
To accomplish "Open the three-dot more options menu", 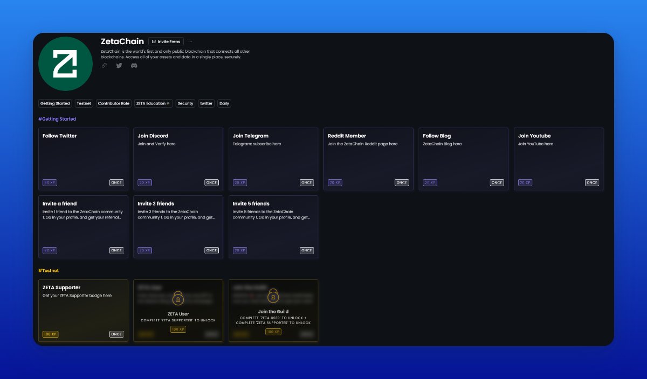I will coord(190,41).
